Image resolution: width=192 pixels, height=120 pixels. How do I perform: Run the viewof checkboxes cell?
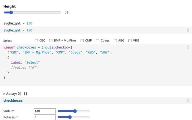(x=188, y=47)
